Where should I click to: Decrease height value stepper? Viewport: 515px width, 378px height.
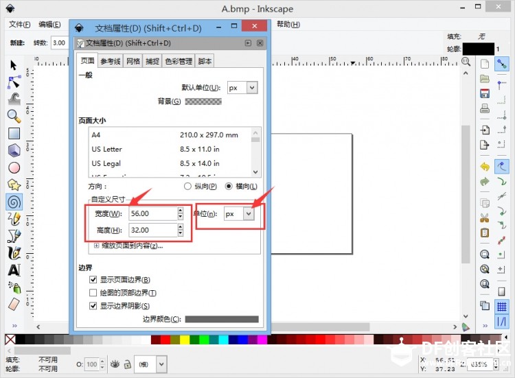(181, 233)
